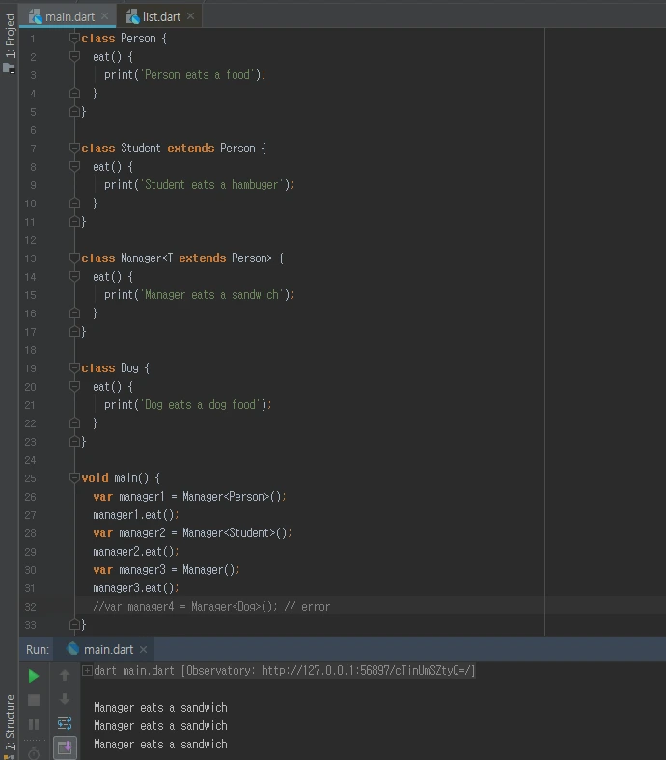Viewport: 666px width, 760px height.
Task: Collapse class Person fold on line 1
Action: click(74, 38)
